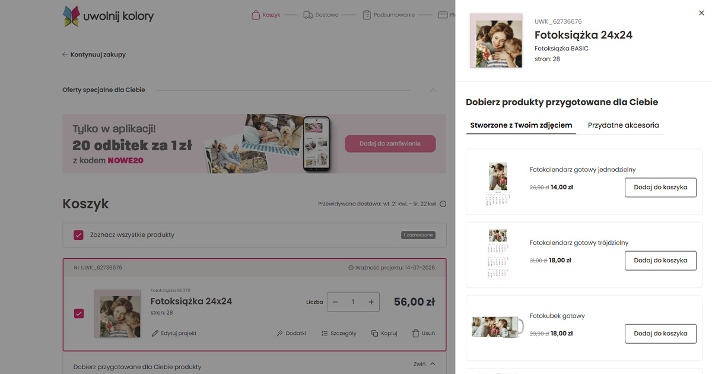The width and height of the screenshot is (712, 374).
Task: Click the Koszyk basket step icon
Action: (255, 15)
